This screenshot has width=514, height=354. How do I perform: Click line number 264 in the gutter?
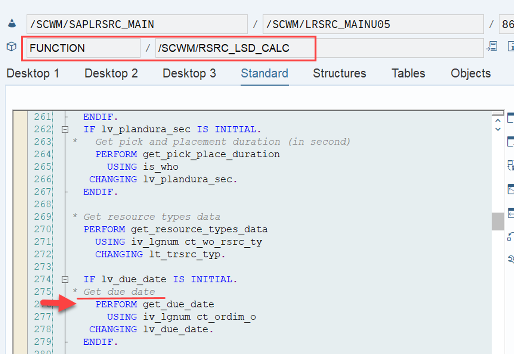[x=43, y=154]
